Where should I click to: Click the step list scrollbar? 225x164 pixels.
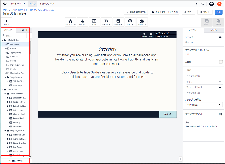click(x=30, y=47)
